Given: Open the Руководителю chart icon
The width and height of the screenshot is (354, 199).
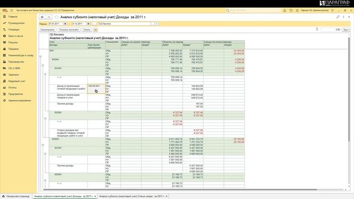Looking at the screenshot, I should pyautogui.click(x=4, y=23).
